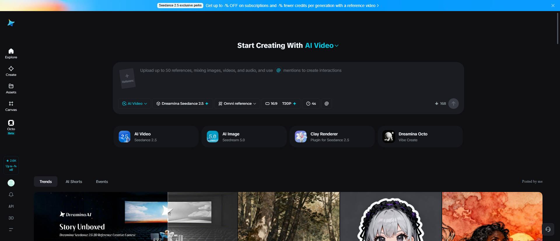Choose a model via Dreamina Seedance 2.5 dropdown
Image resolution: width=560 pixels, height=241 pixels.
coord(183,104)
